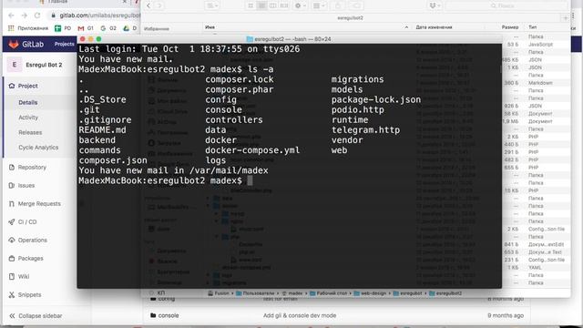The image size is (583, 328).
Task: Switch Finder to list view
Action: [x=261, y=5]
